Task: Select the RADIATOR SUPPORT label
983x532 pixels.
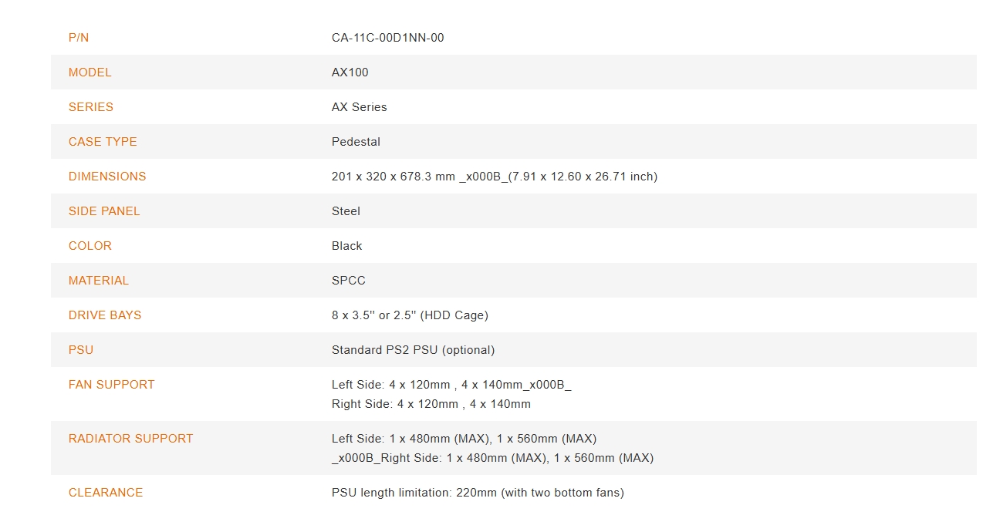Action: (131, 439)
